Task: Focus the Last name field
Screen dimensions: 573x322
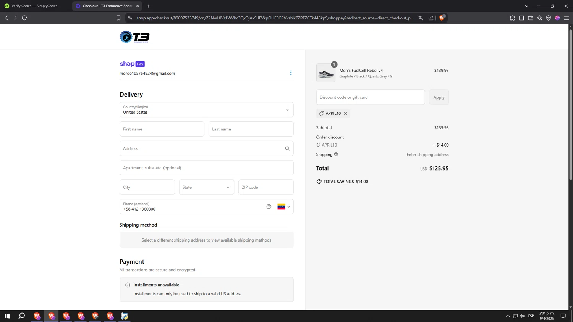Action: (251, 129)
